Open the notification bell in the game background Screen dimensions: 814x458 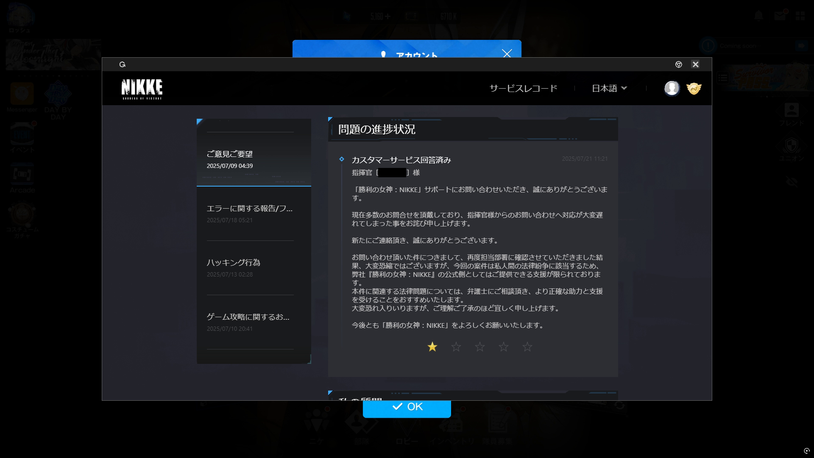pyautogui.click(x=758, y=16)
